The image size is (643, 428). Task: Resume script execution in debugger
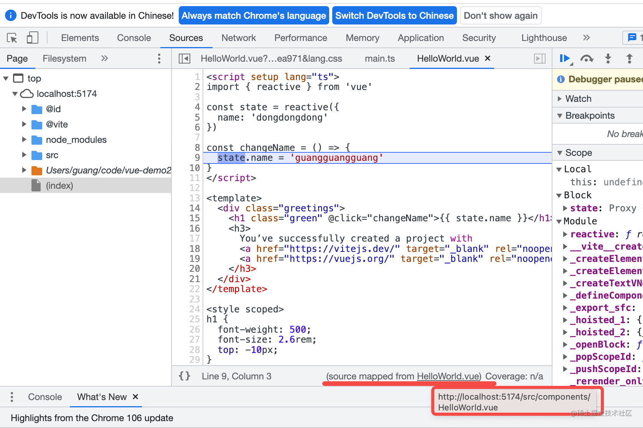(x=565, y=59)
